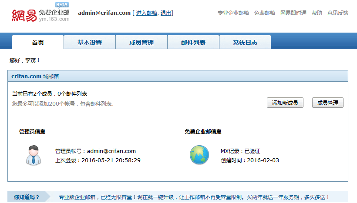Click the NetEase 網易 logo

(24, 16)
